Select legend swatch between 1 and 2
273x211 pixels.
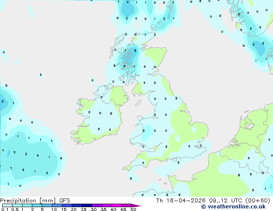pos(27,205)
